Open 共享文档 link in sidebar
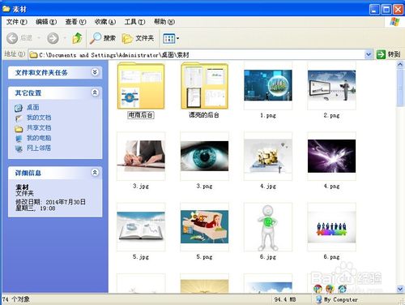405x305 pixels. pyautogui.click(x=39, y=127)
